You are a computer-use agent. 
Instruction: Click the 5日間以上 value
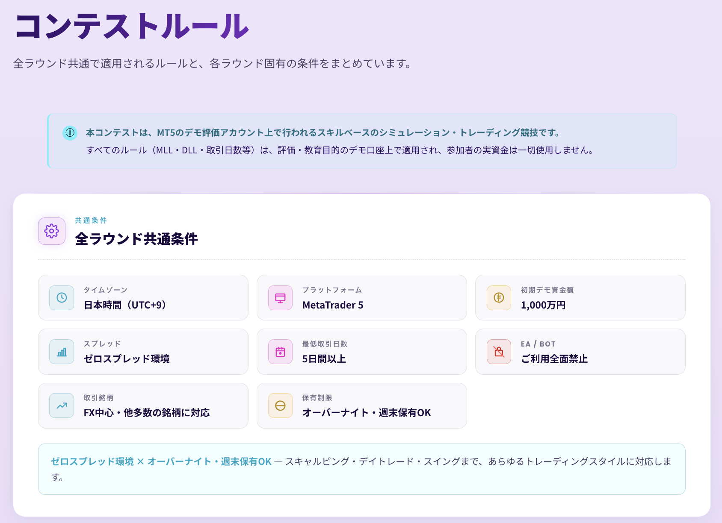[x=324, y=359]
